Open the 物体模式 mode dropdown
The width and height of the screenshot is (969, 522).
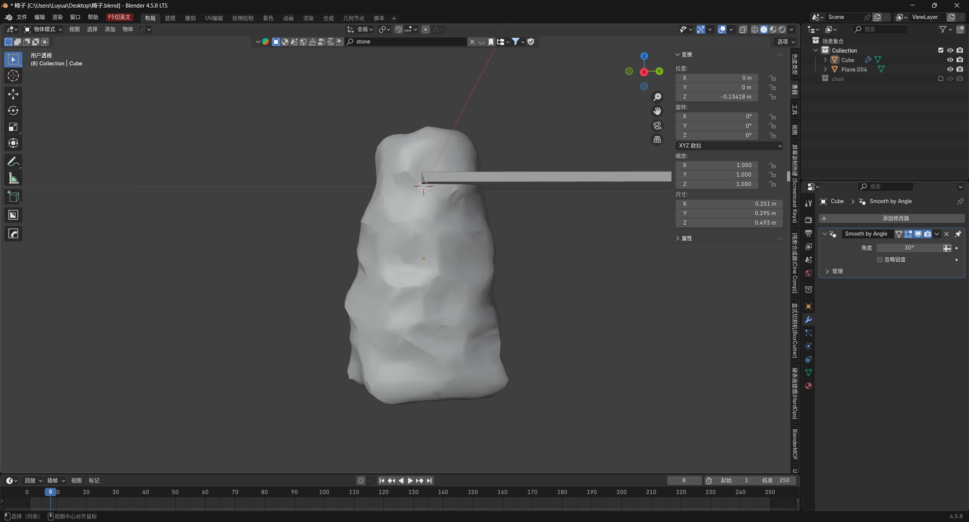(x=43, y=29)
